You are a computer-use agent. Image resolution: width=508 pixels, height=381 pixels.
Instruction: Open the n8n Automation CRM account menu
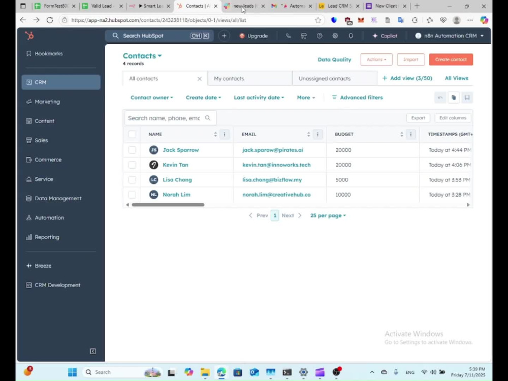[450, 36]
